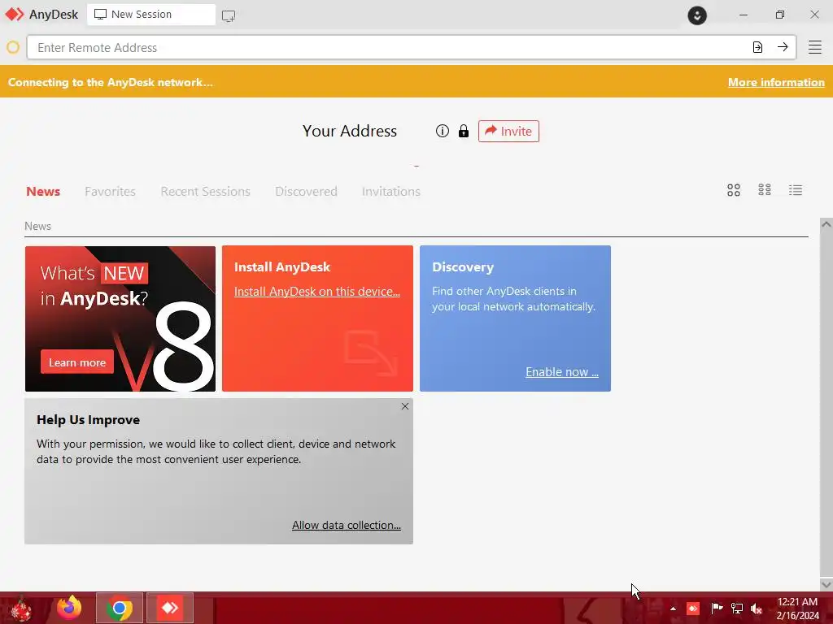Open the Invitations tab
The width and height of the screenshot is (833, 624).
pos(391,192)
